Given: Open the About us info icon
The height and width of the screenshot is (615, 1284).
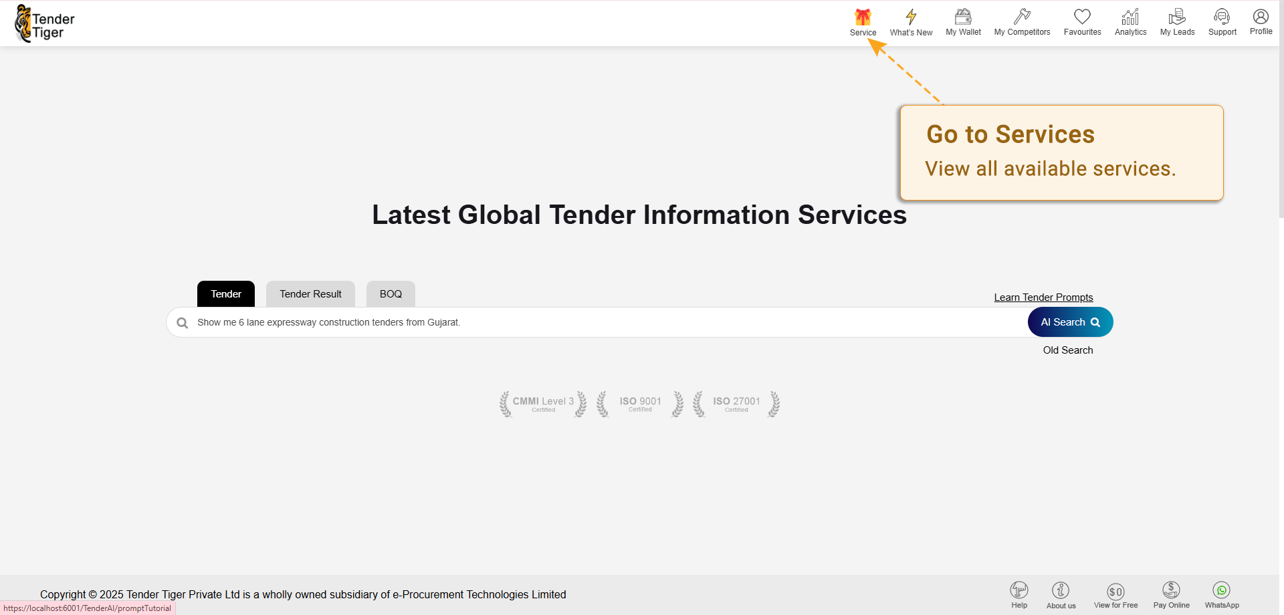Looking at the screenshot, I should pos(1061,590).
